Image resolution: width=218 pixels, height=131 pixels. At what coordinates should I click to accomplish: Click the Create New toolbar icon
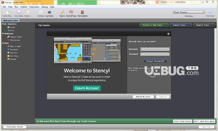pos(8,12)
